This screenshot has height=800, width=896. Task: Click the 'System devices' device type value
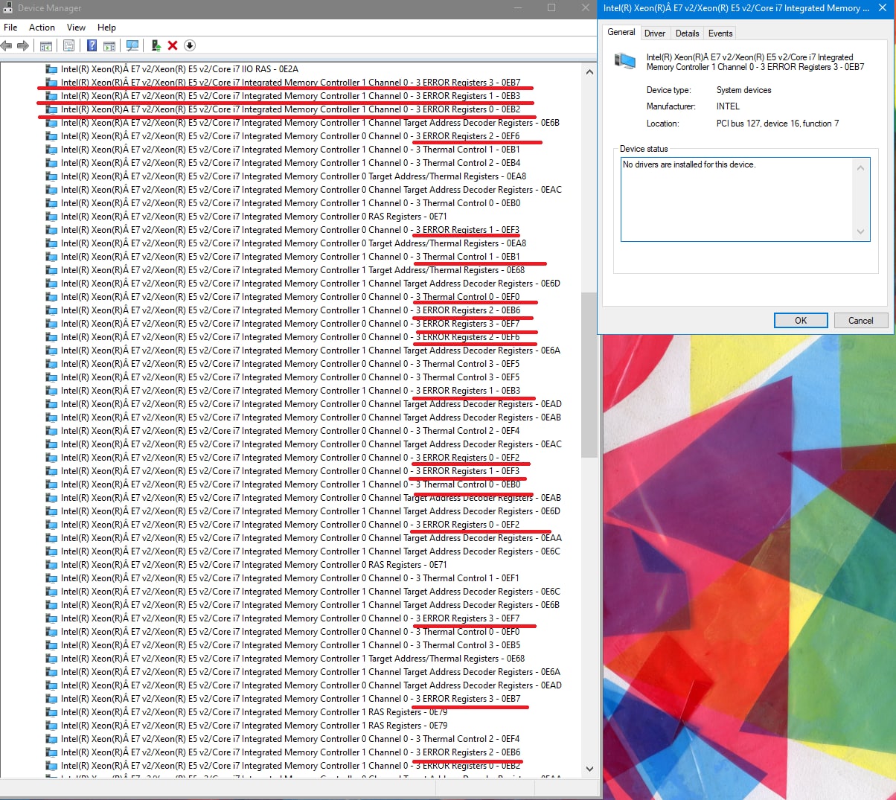tap(743, 90)
